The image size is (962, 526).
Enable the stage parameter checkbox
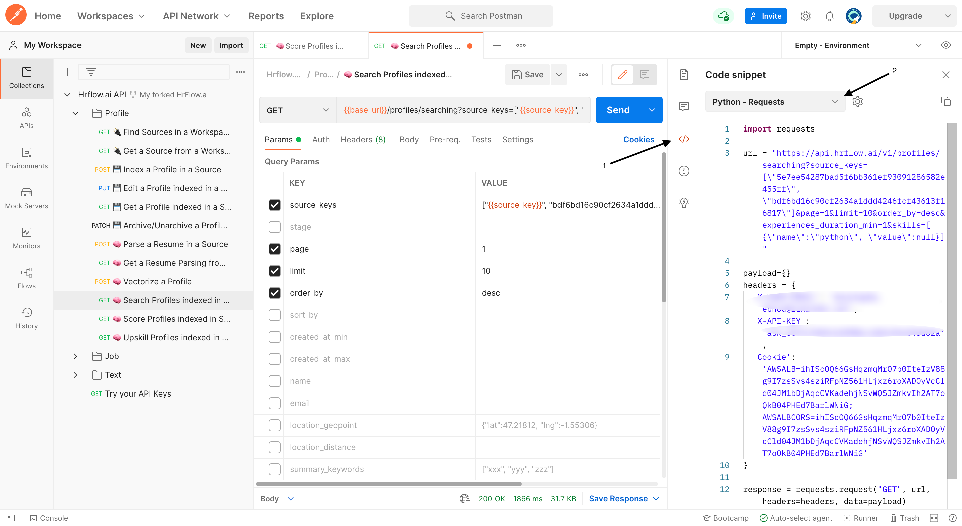275,227
